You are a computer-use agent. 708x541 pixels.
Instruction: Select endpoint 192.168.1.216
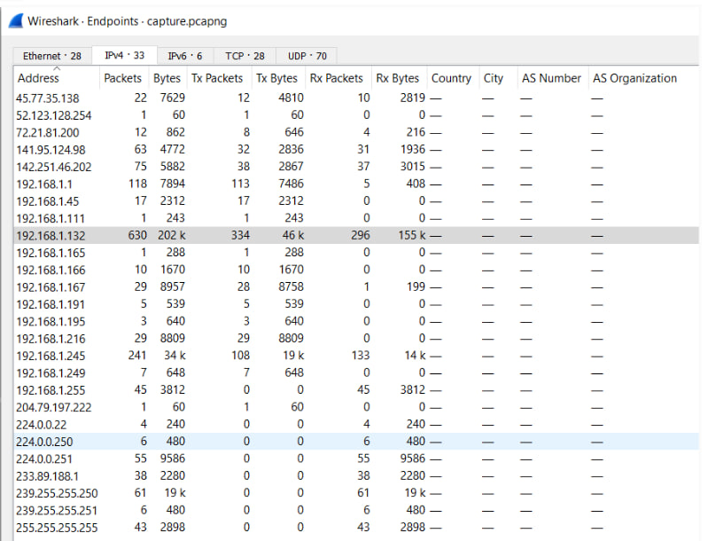pyautogui.click(x=356, y=339)
